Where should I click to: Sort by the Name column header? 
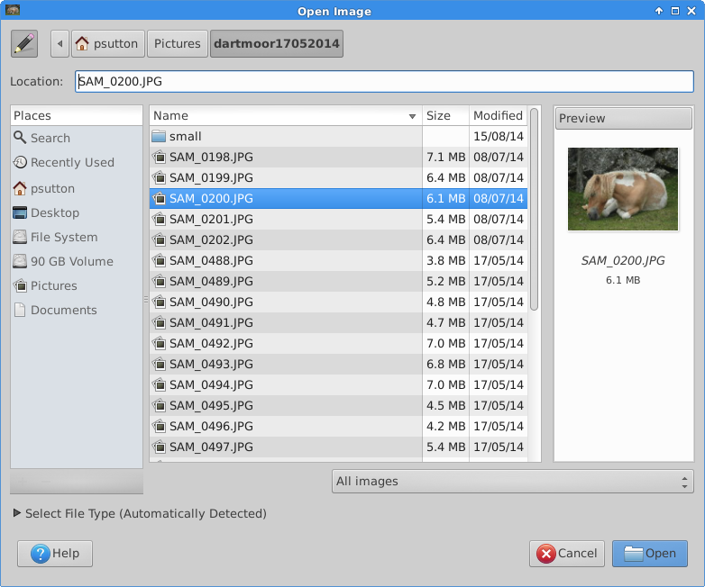[286, 116]
